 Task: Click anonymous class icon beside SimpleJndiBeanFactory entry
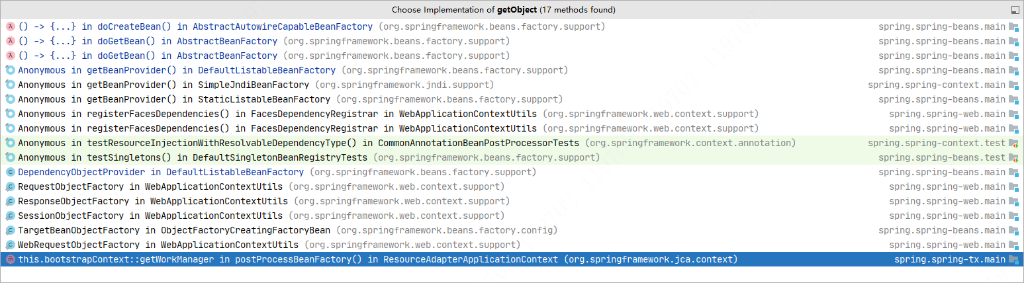(10, 85)
